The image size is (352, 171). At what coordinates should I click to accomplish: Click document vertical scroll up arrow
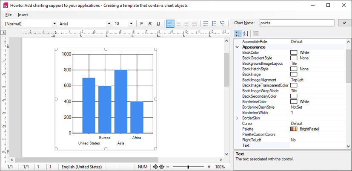tap(226, 41)
